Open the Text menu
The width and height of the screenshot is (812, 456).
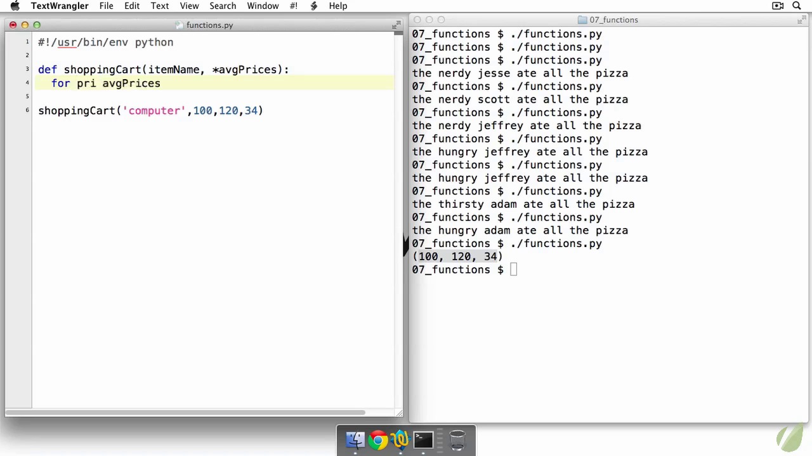(160, 6)
